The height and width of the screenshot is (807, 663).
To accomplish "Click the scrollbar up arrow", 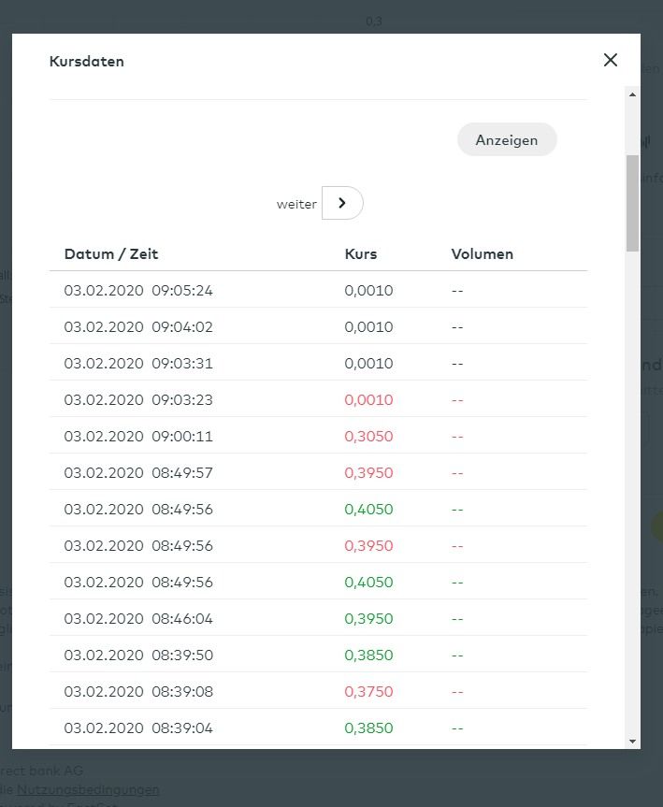I will [x=633, y=94].
